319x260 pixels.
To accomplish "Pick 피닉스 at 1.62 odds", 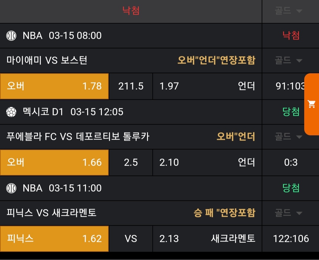I will click(x=54, y=239).
